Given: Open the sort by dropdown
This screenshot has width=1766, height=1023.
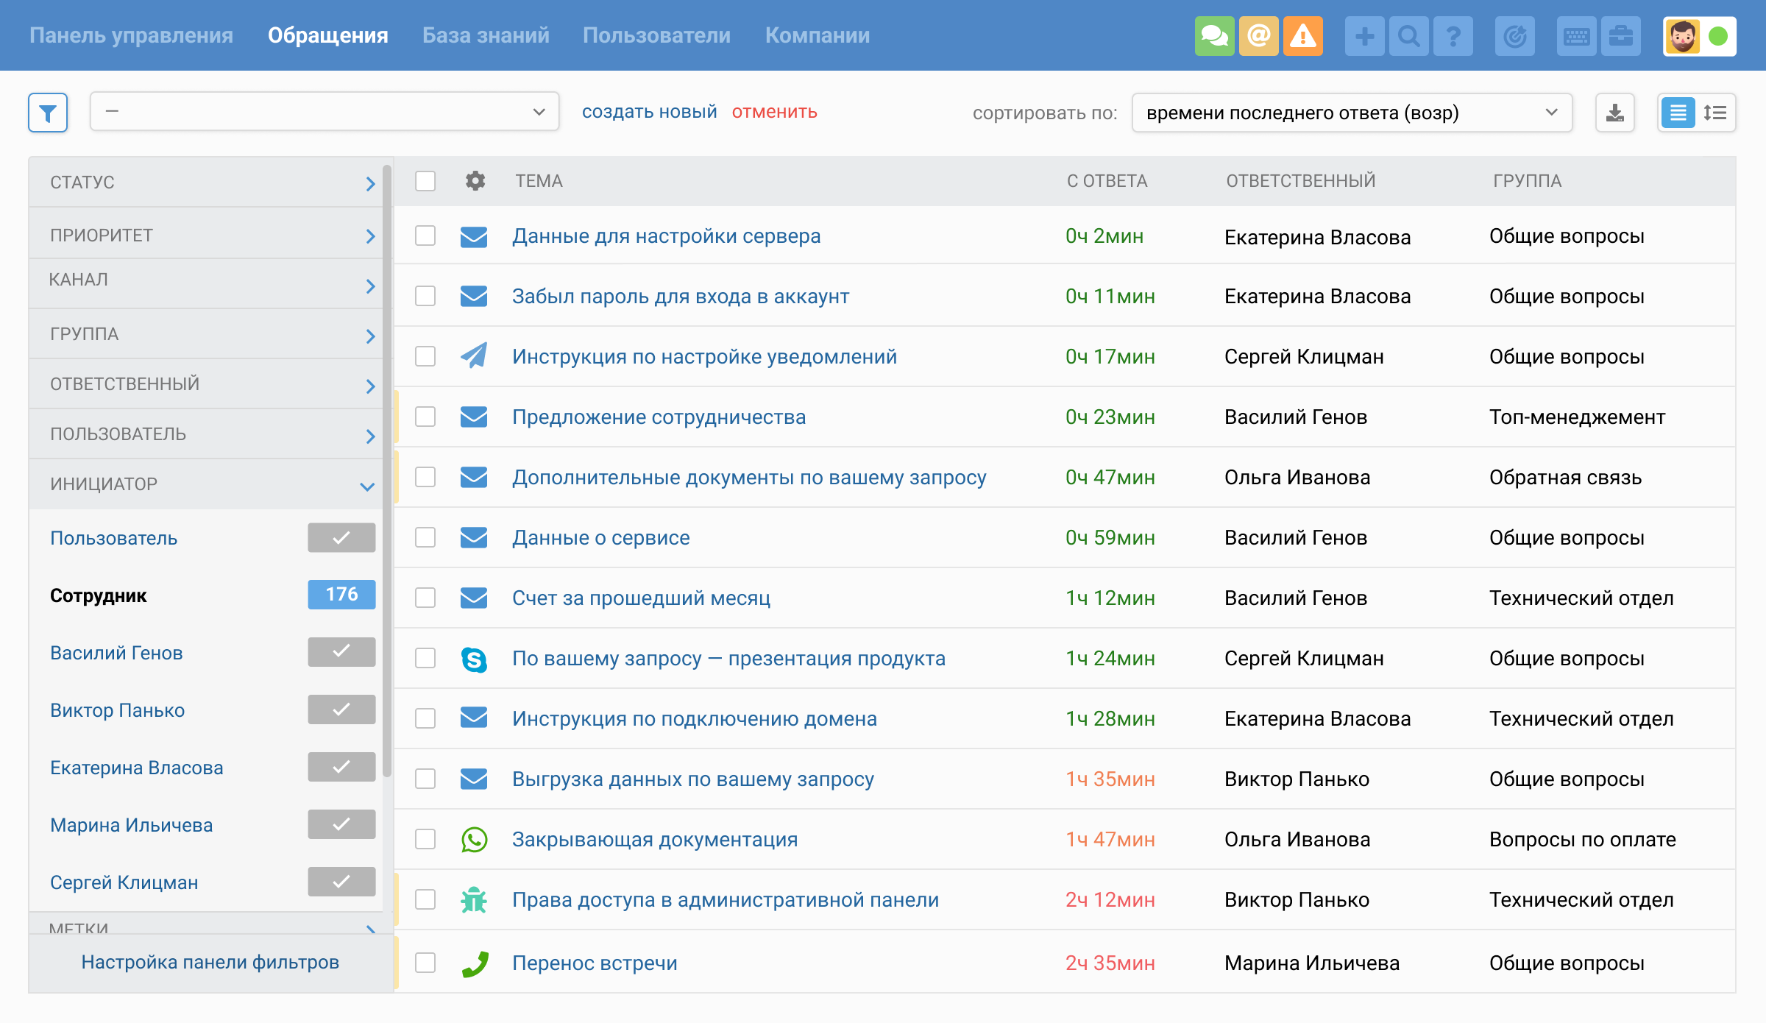Looking at the screenshot, I should [1352, 113].
